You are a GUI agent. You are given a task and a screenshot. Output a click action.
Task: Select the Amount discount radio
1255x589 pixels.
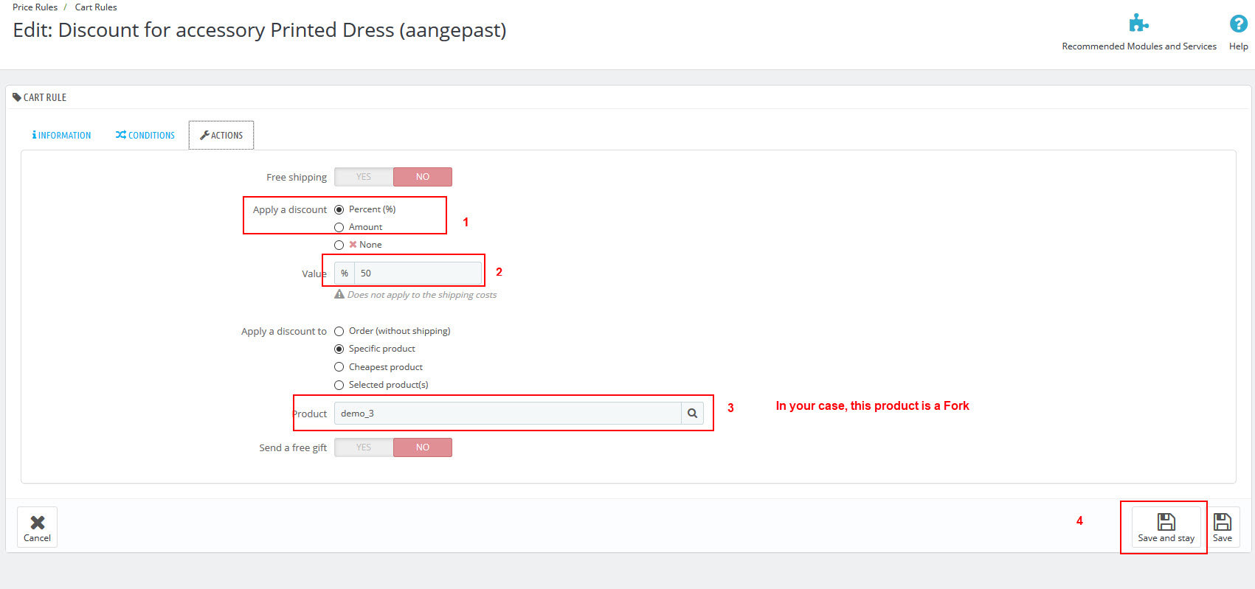[x=339, y=228]
